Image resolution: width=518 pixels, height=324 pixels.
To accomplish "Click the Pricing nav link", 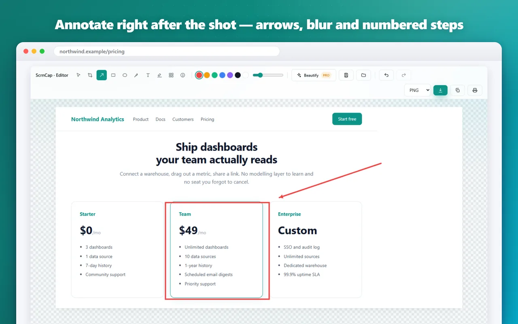I will [207, 119].
